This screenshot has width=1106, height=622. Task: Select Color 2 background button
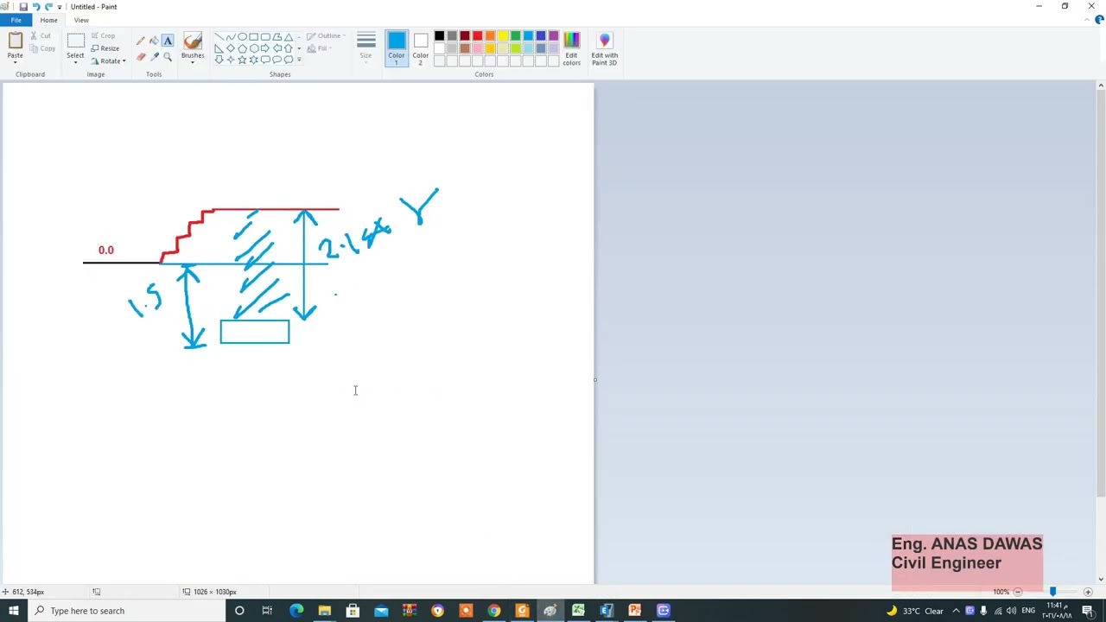pyautogui.click(x=420, y=48)
